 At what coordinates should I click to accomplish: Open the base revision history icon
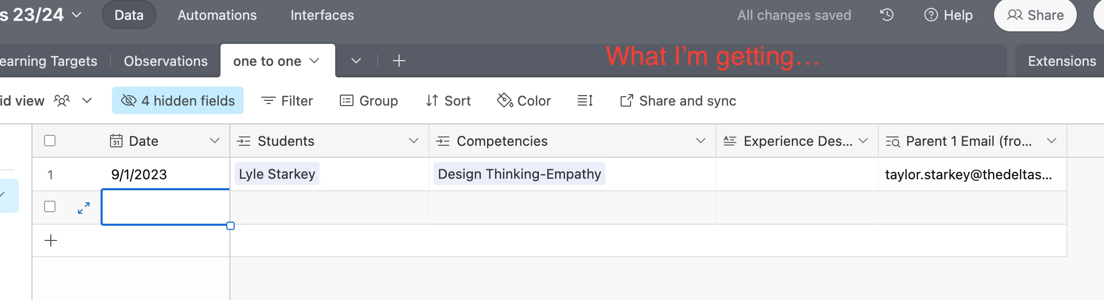click(x=887, y=15)
